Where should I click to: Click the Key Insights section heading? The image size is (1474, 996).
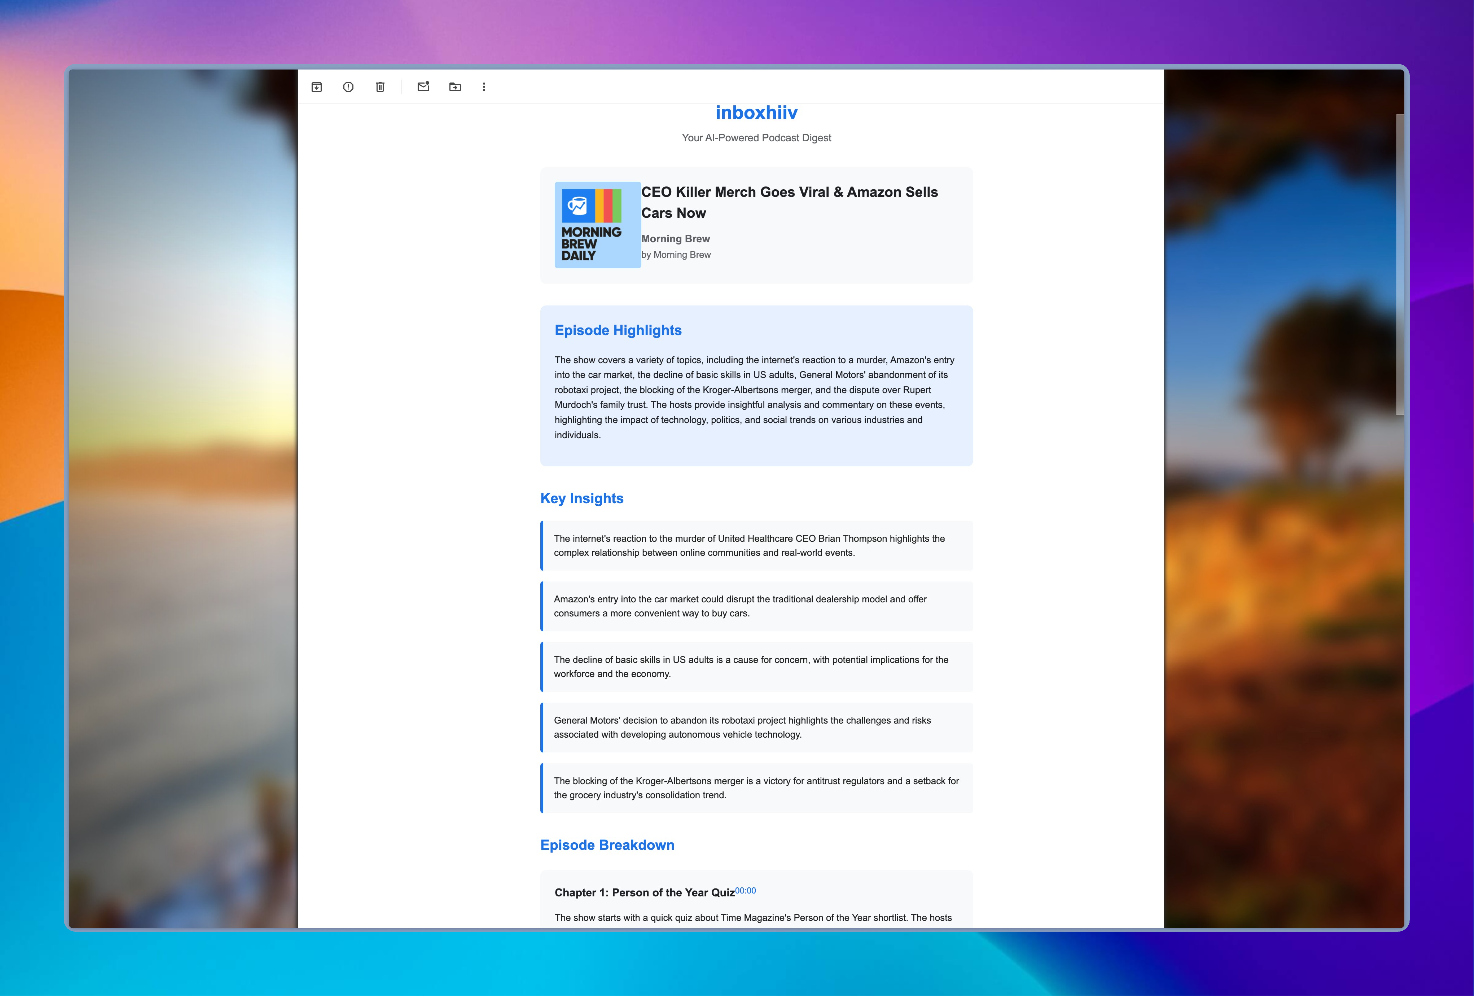581,498
